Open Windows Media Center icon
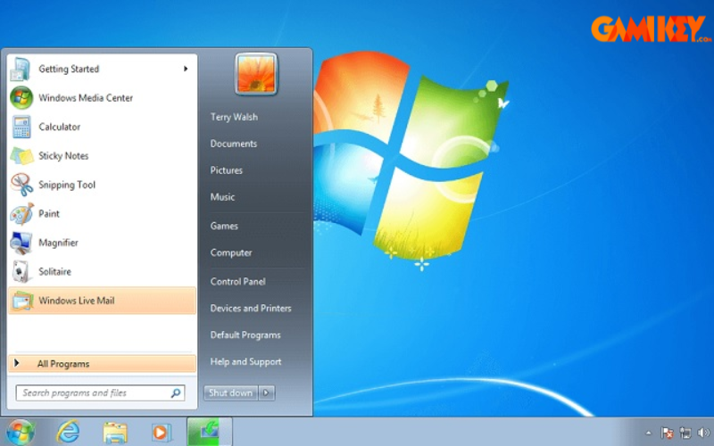714x446 pixels. [x=21, y=97]
